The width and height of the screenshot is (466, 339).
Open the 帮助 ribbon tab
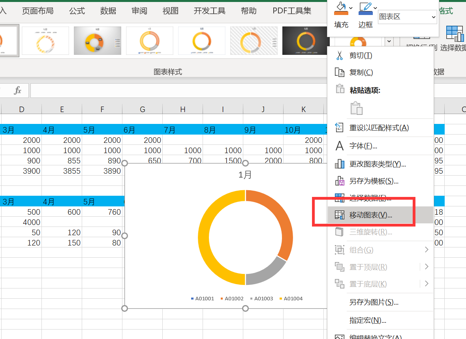249,11
